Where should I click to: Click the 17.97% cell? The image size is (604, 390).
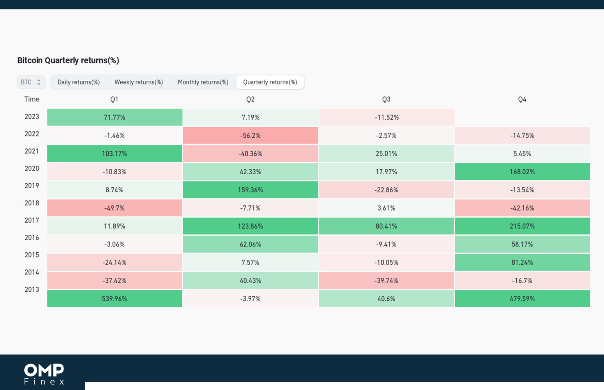pyautogui.click(x=387, y=172)
